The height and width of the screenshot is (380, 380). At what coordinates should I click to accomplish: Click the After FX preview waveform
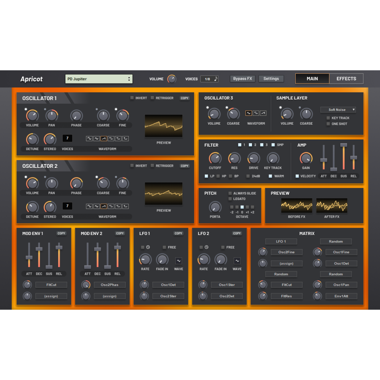pos(332,206)
